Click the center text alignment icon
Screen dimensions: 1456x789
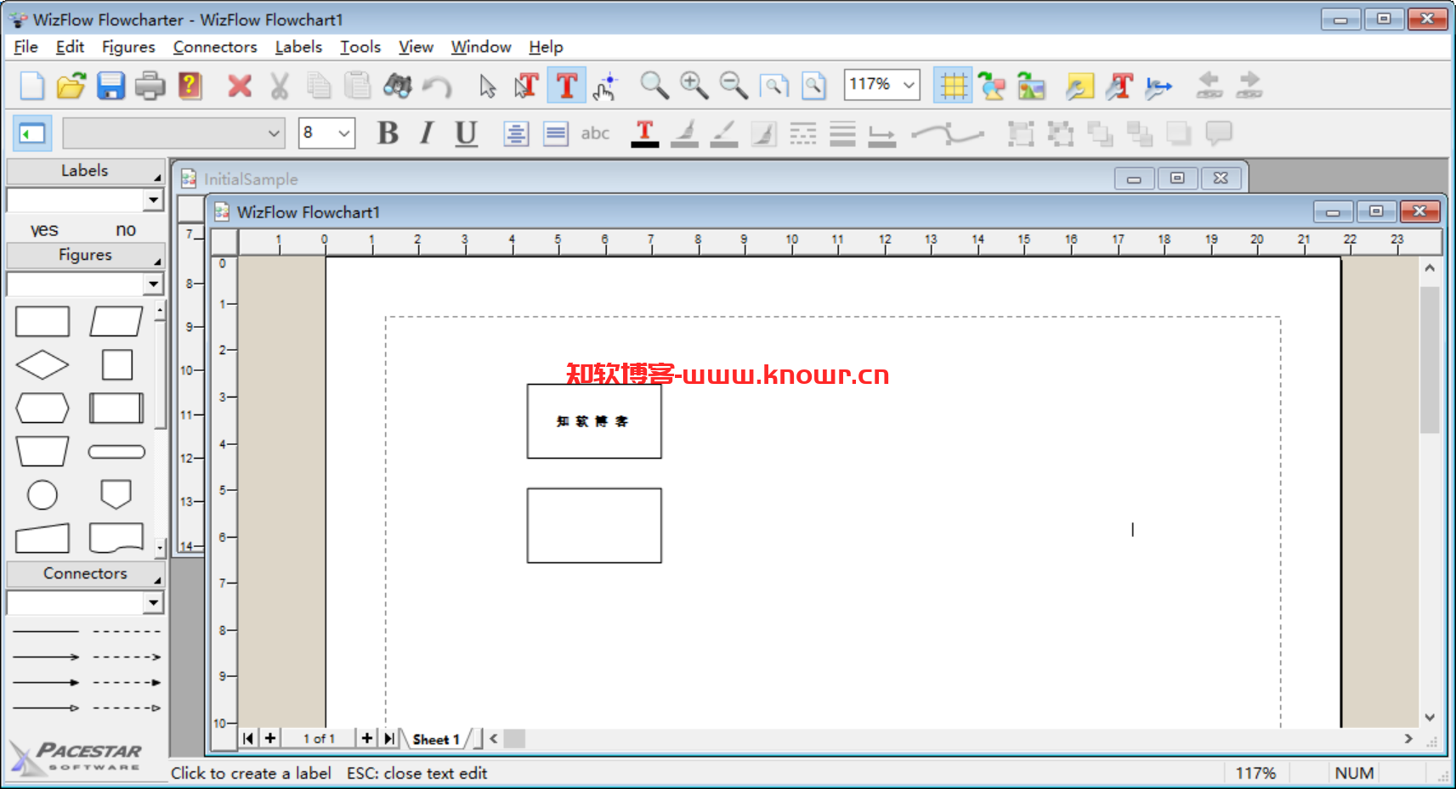click(x=516, y=133)
